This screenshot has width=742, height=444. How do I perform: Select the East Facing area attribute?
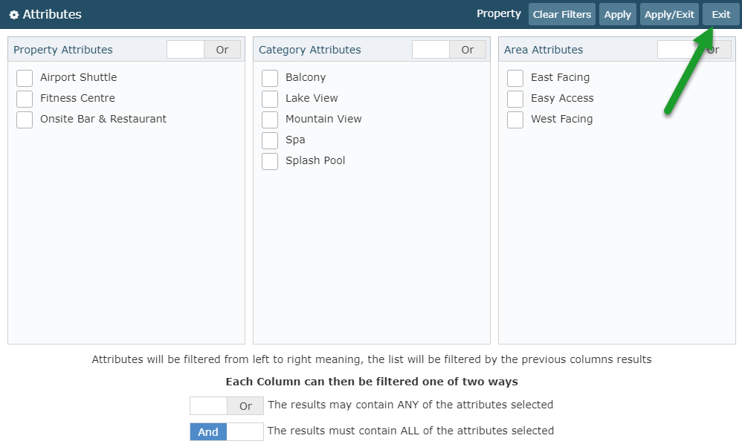pyautogui.click(x=514, y=78)
